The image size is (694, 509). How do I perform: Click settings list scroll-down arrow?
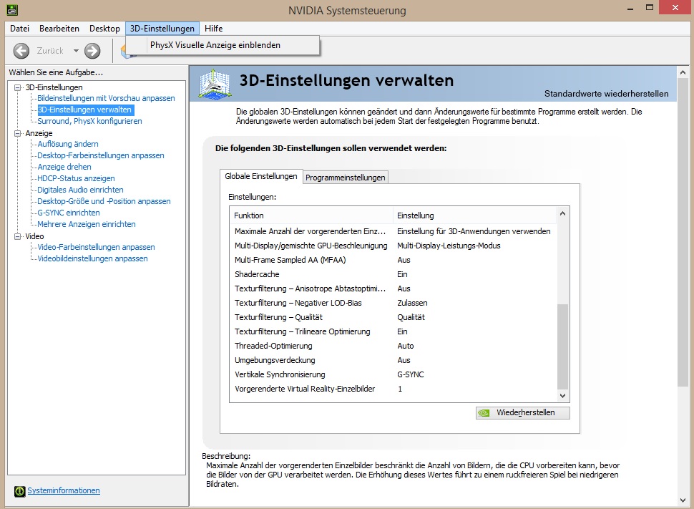[x=562, y=396]
